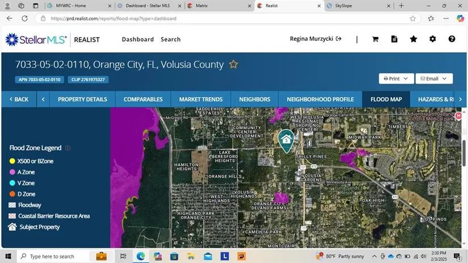Click the Back button

coord(18,99)
